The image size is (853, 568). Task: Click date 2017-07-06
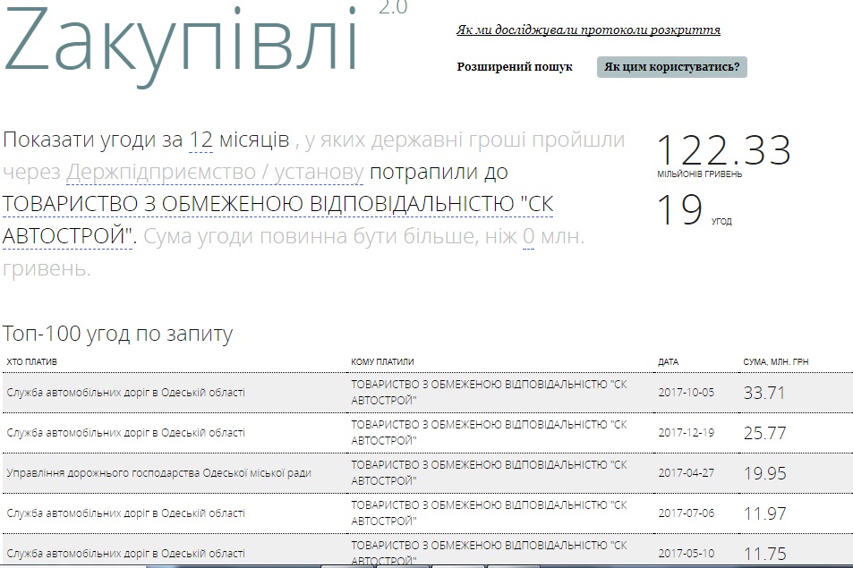[686, 513]
